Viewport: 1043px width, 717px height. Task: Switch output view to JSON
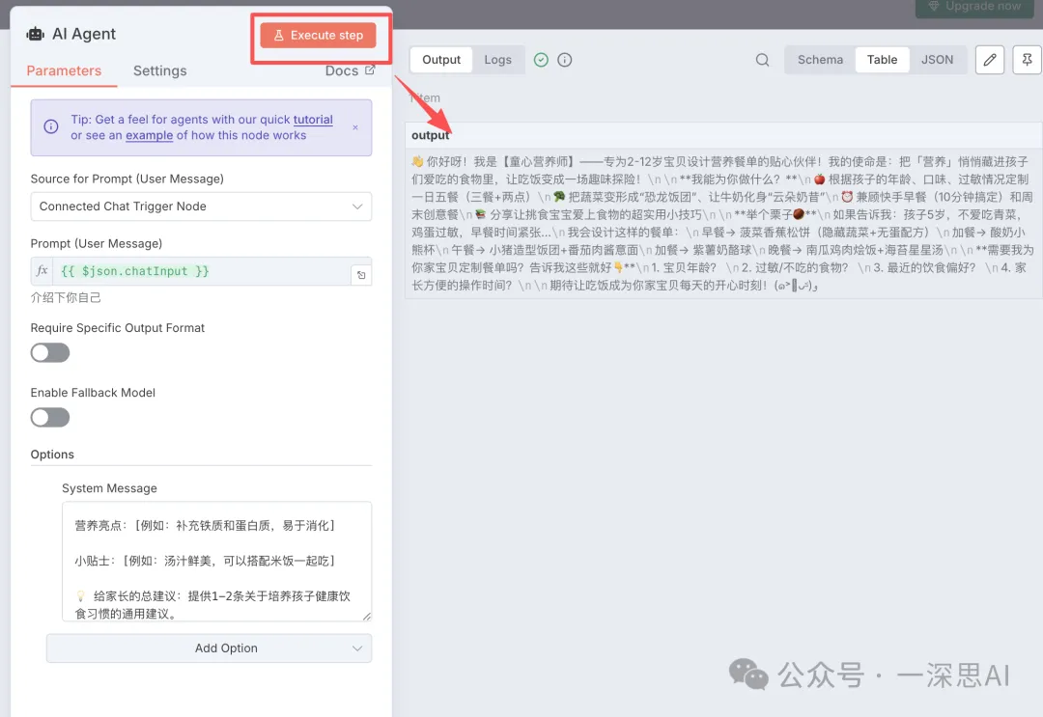pyautogui.click(x=936, y=60)
